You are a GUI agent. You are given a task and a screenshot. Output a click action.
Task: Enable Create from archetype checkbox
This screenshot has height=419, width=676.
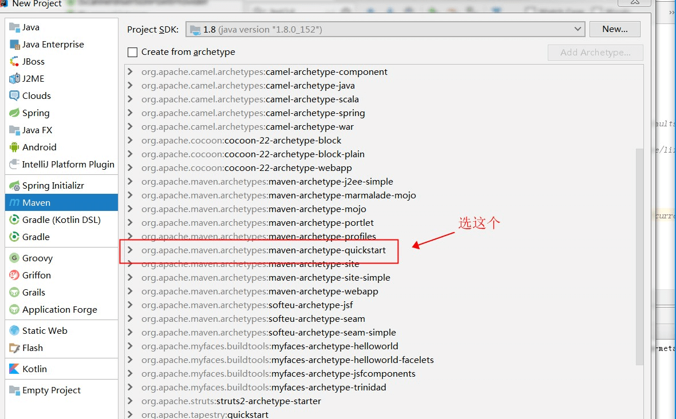pos(132,52)
